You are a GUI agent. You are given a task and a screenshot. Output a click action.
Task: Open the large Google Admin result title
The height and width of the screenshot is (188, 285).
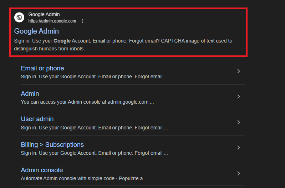[36, 31]
